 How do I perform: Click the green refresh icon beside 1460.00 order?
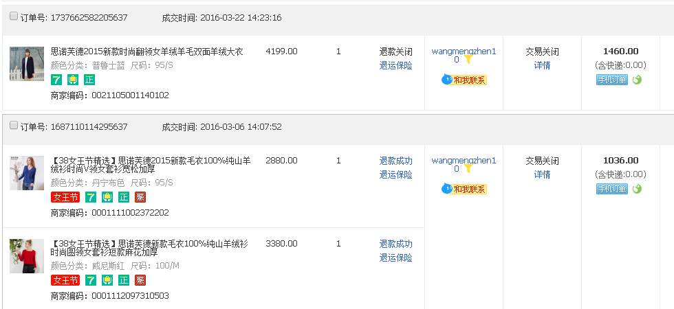click(x=637, y=80)
